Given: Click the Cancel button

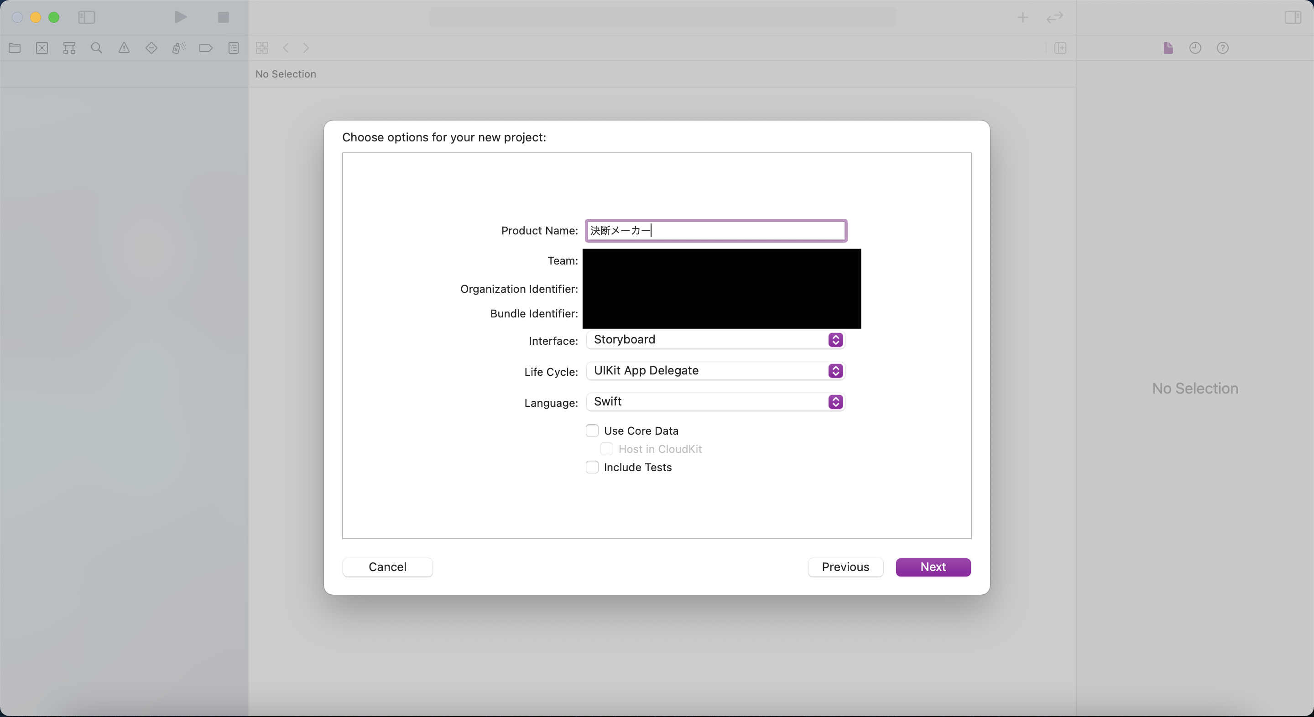Looking at the screenshot, I should pos(388,567).
